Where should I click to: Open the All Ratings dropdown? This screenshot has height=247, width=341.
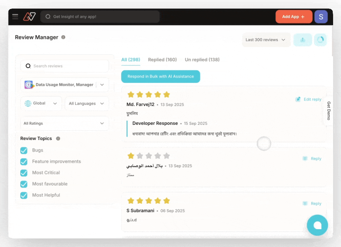64,123
